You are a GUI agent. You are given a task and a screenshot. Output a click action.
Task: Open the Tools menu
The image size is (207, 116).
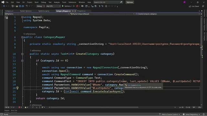64,2
